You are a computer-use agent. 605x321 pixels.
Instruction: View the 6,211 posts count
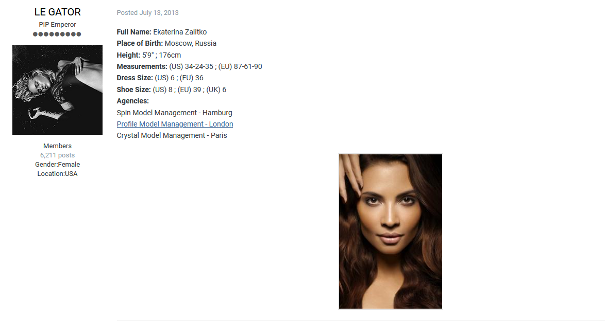pyautogui.click(x=58, y=155)
